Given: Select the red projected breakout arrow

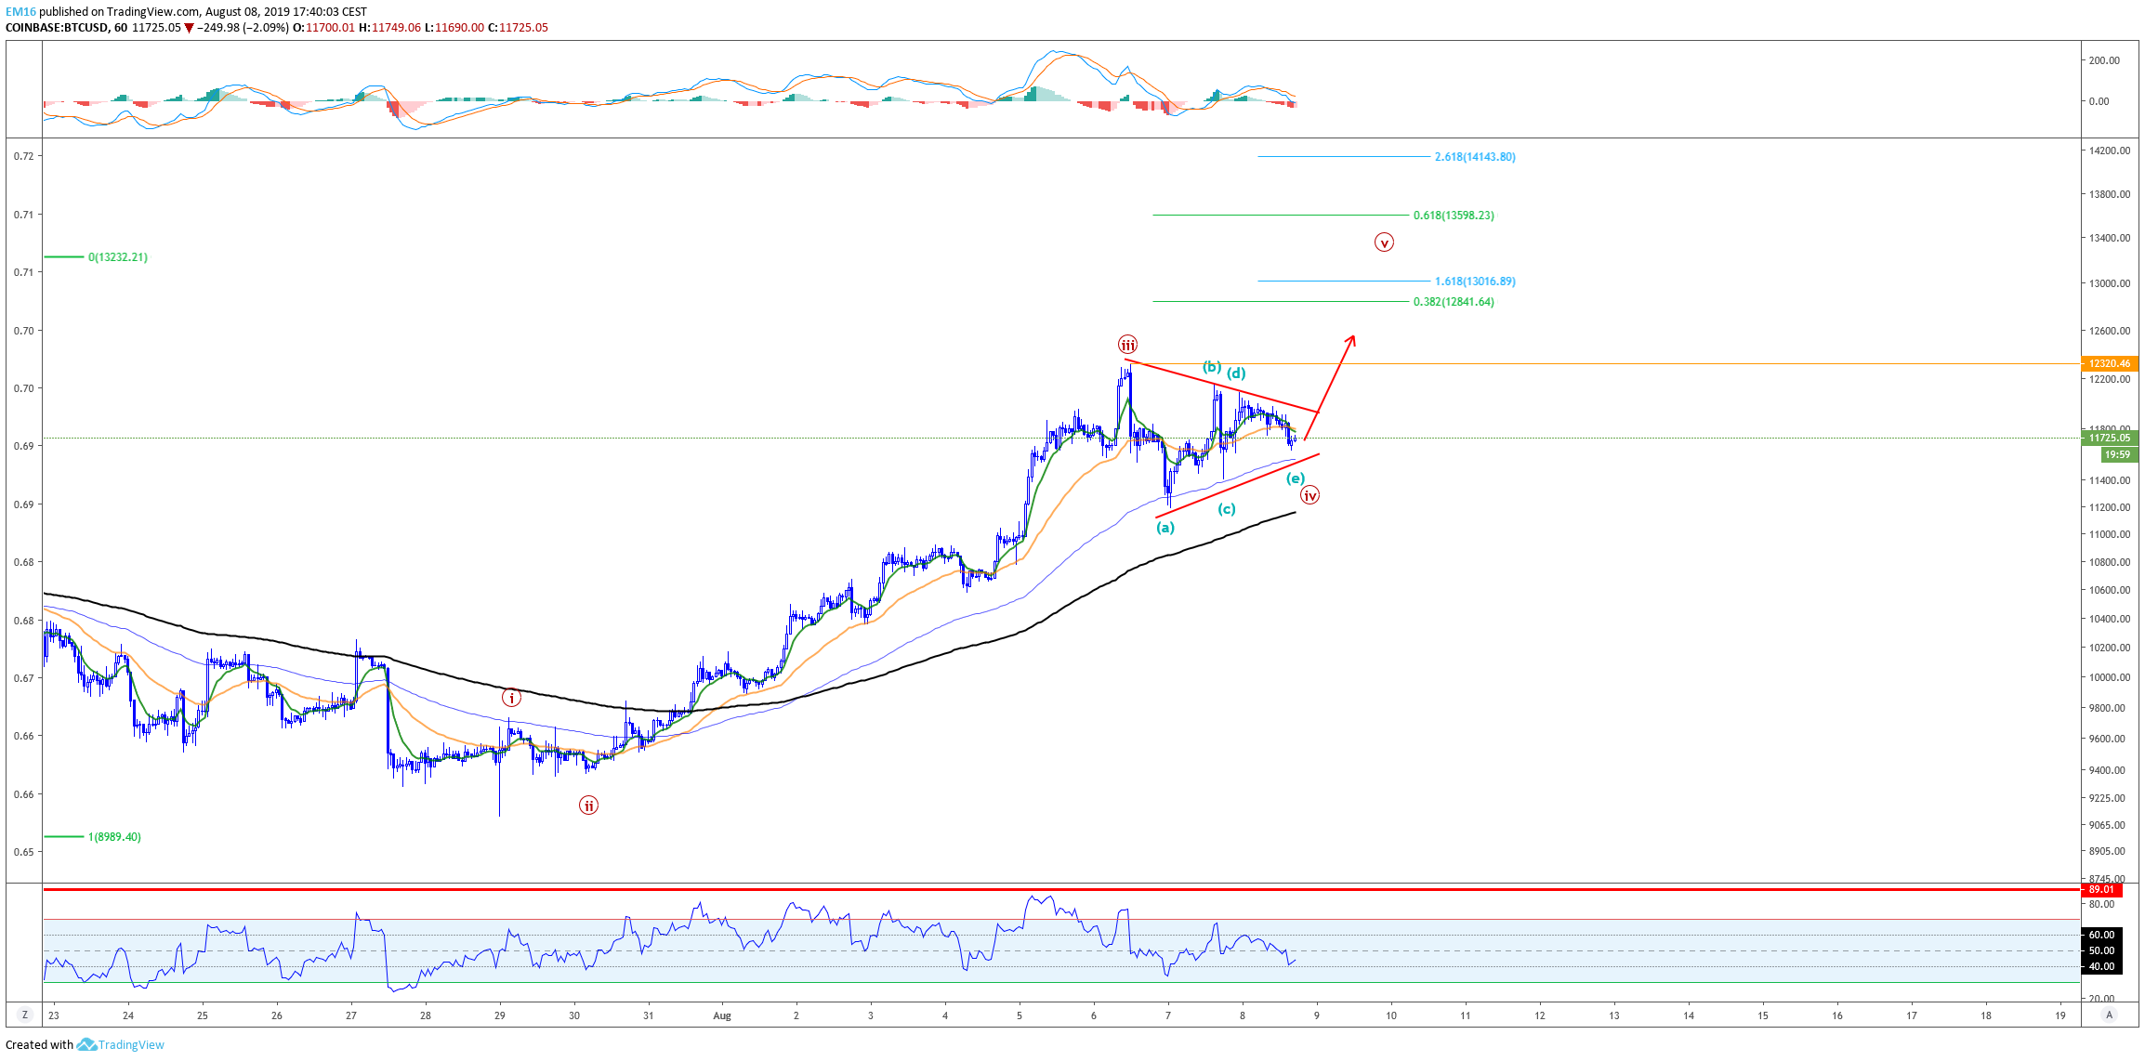Looking at the screenshot, I should click(1330, 386).
